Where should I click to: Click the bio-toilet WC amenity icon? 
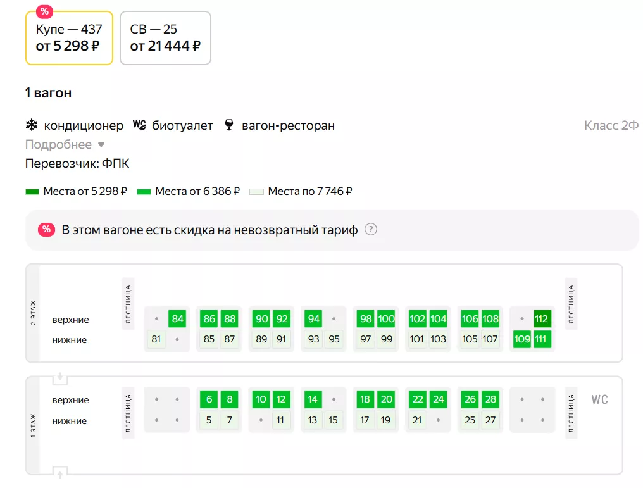(139, 125)
